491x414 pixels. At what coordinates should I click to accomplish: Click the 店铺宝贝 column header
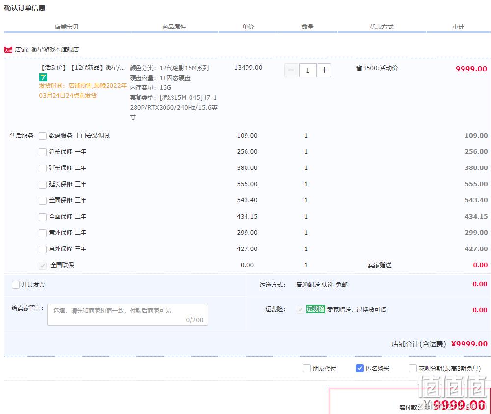(x=66, y=27)
